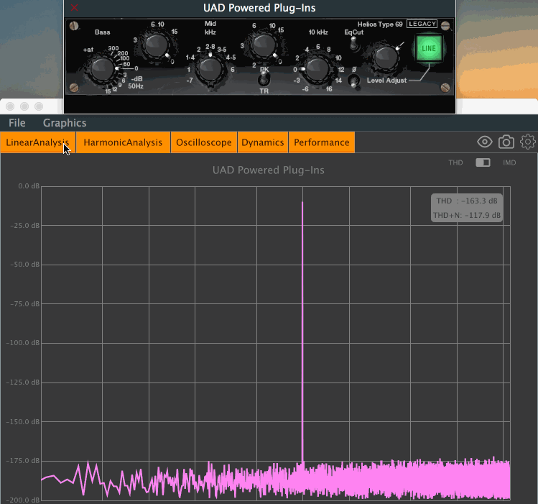Click the graph title UAD Powered Plug-Ins
This screenshot has width=538, height=504.
pyautogui.click(x=269, y=170)
